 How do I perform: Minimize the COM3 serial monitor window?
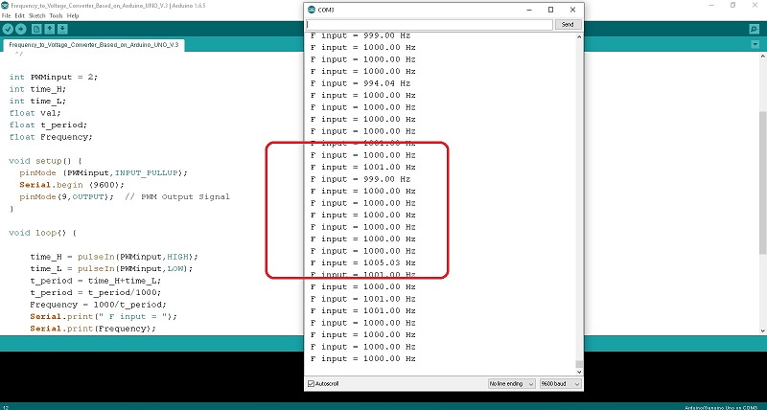529,10
